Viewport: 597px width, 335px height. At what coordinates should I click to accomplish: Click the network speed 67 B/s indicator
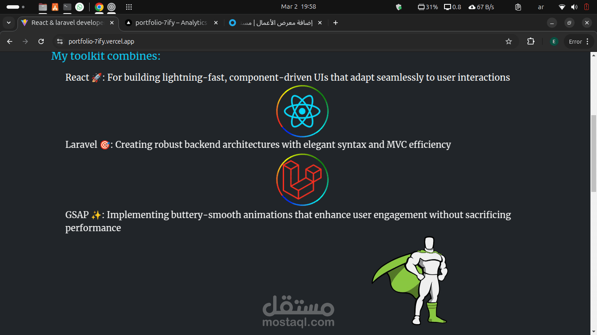(481, 7)
